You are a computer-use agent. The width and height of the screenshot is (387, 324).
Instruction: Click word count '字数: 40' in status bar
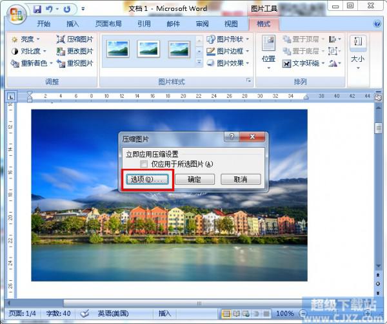pos(58,314)
